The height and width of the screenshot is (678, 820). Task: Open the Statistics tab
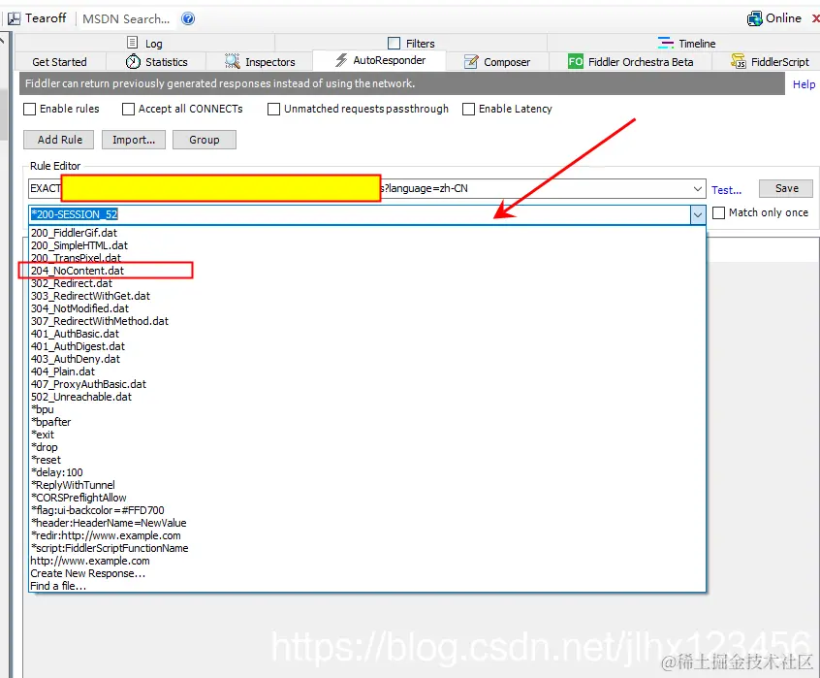(x=156, y=62)
